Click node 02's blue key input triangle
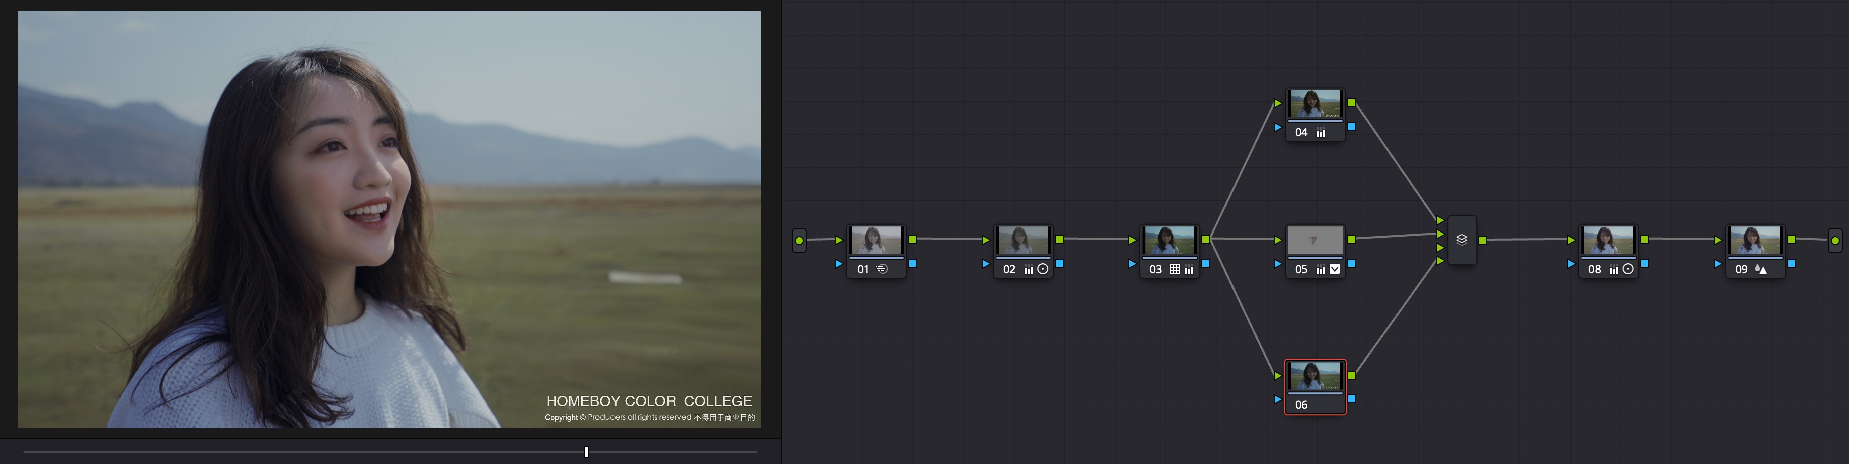The image size is (1849, 464). click(986, 264)
